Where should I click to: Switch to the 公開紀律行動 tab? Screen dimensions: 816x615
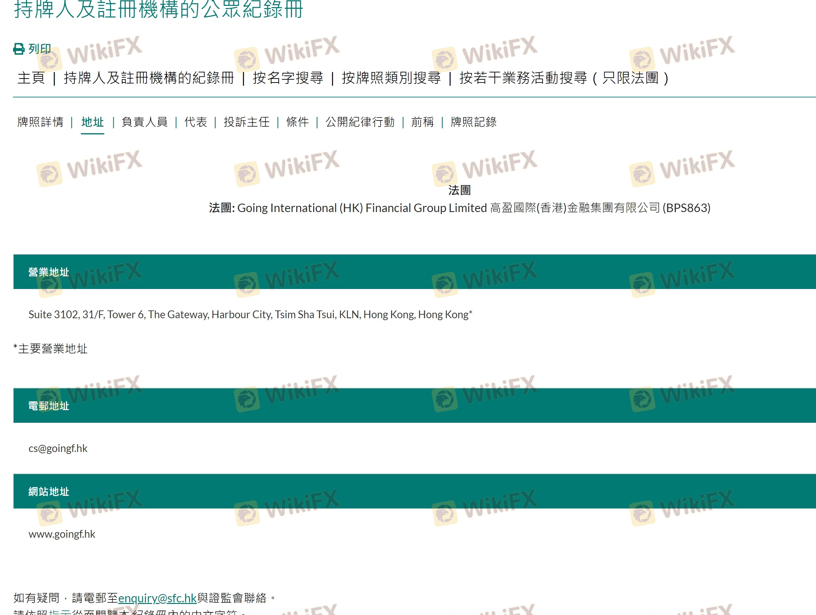[x=360, y=122]
